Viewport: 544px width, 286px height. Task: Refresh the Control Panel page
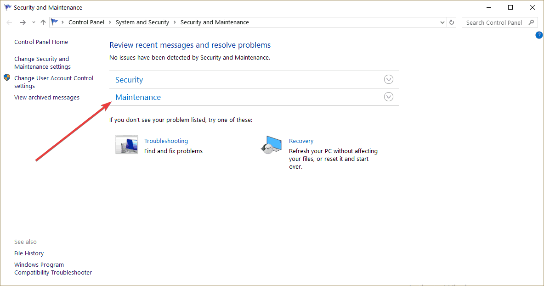click(x=452, y=22)
